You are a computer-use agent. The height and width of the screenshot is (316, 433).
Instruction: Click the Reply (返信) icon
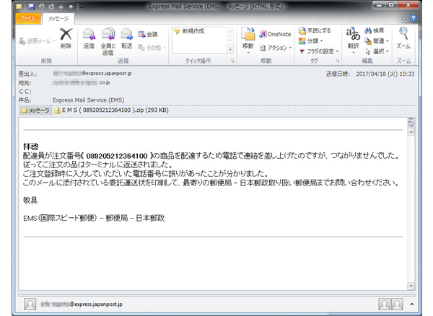pos(89,35)
